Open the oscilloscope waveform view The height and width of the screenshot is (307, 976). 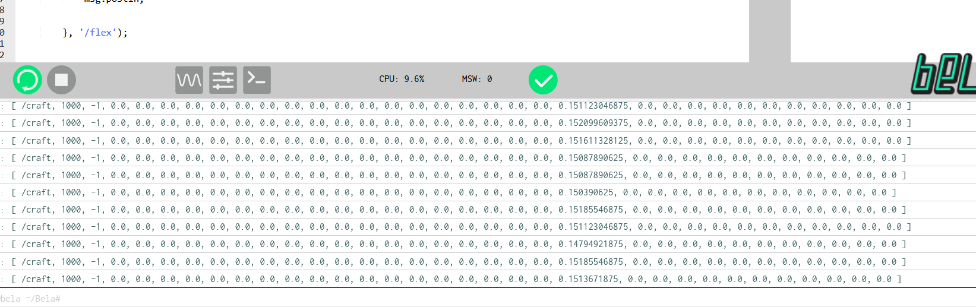(x=189, y=80)
